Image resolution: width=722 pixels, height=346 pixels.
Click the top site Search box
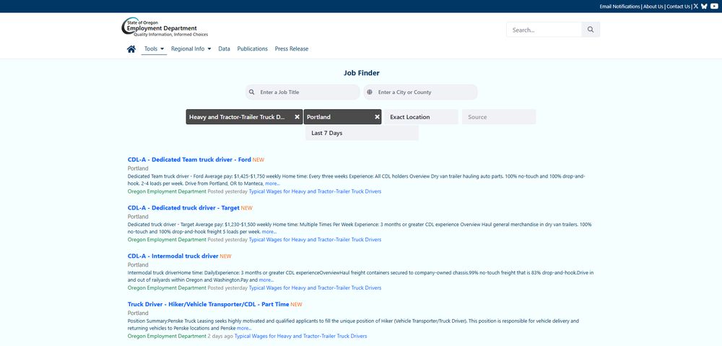(544, 30)
